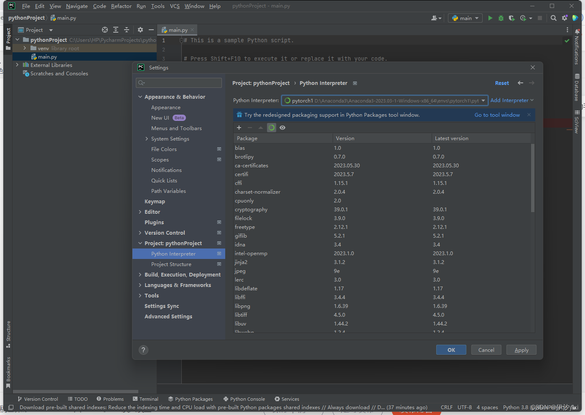Image resolution: width=585 pixels, height=415 pixels.
Task: Open the Tools menu in menu bar
Action: point(158,6)
